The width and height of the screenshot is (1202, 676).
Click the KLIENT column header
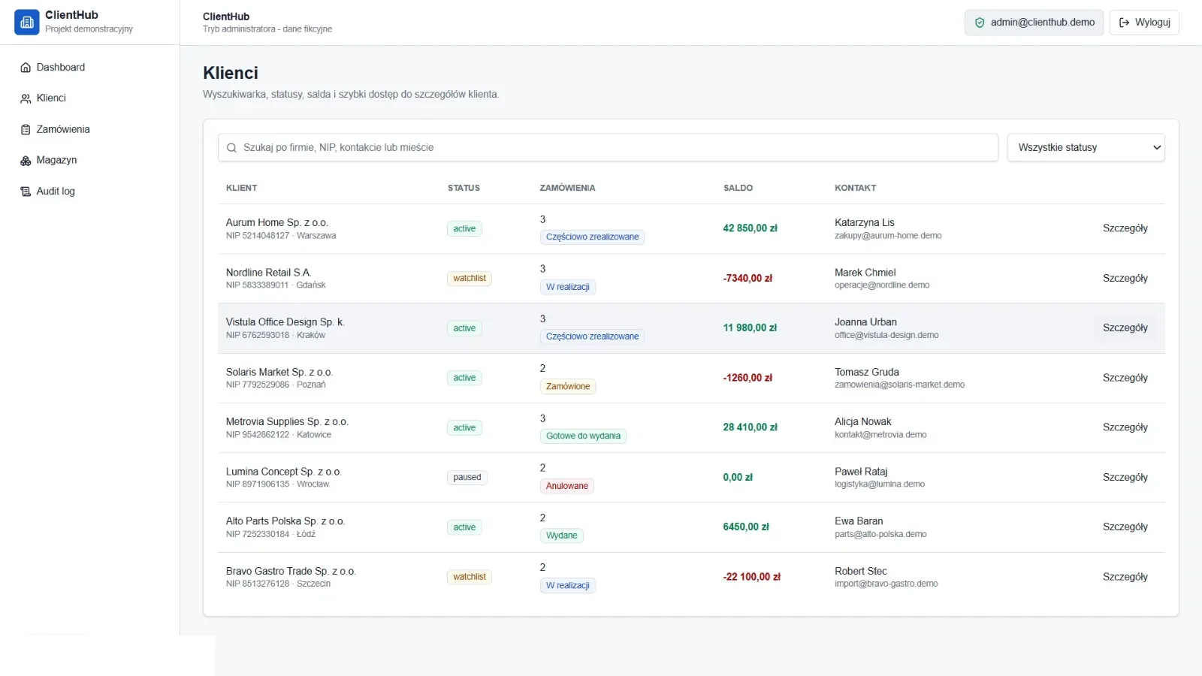point(241,189)
